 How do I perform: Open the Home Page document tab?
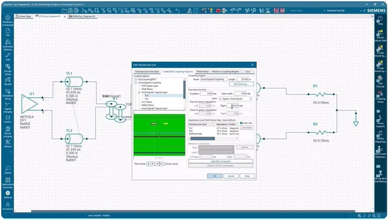pyautogui.click(x=24, y=17)
